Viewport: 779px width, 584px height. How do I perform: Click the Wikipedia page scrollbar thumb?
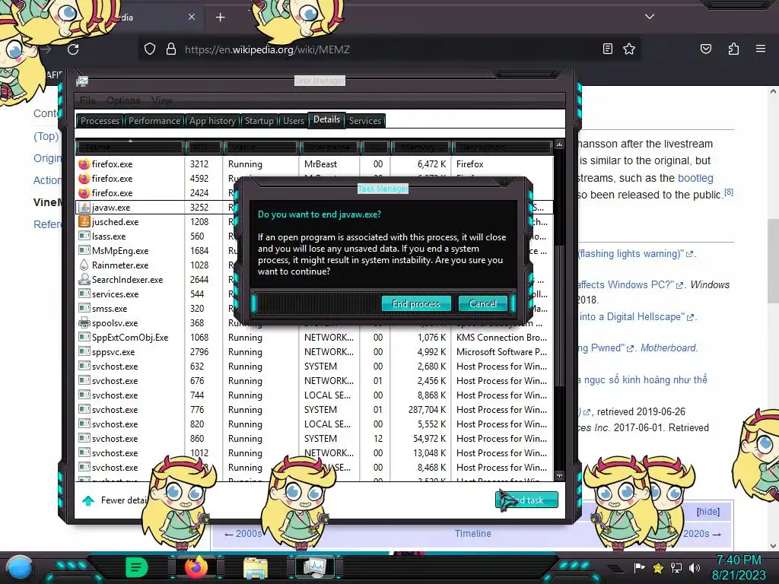click(x=773, y=261)
